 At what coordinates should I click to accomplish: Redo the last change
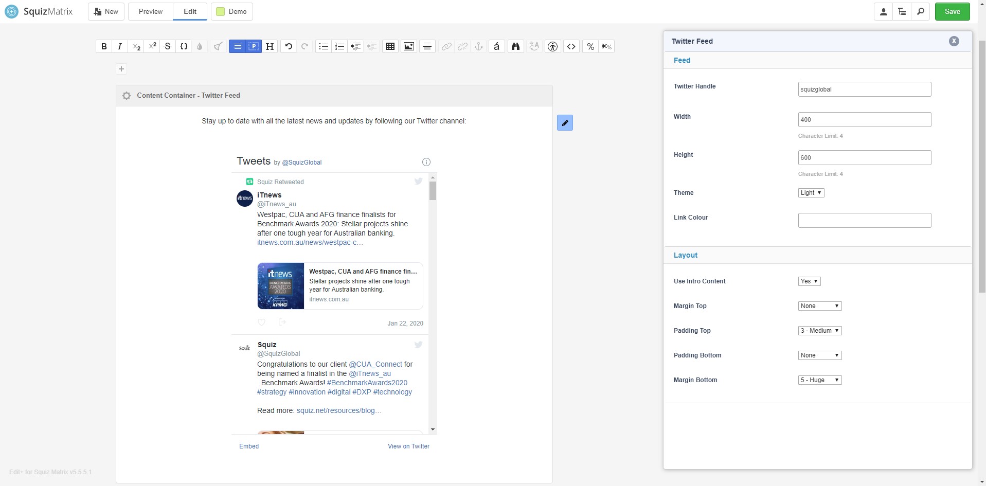pos(304,46)
